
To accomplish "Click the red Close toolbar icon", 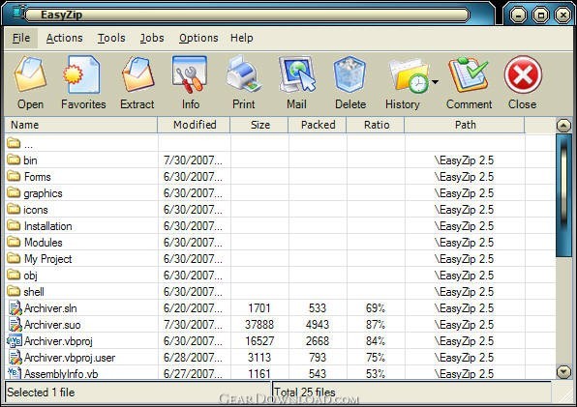I will (523, 74).
